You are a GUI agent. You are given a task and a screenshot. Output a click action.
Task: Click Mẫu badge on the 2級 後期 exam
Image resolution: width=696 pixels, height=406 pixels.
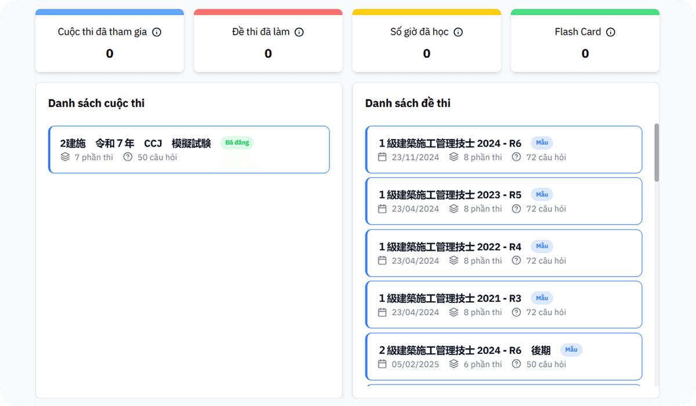tap(571, 350)
